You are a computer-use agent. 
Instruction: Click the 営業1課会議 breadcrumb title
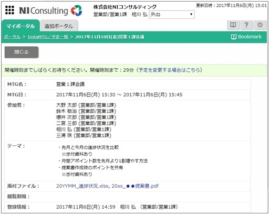click(x=110, y=37)
